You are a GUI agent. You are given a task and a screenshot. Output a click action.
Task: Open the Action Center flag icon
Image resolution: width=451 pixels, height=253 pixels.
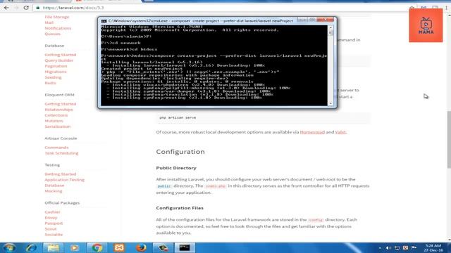click(414, 248)
